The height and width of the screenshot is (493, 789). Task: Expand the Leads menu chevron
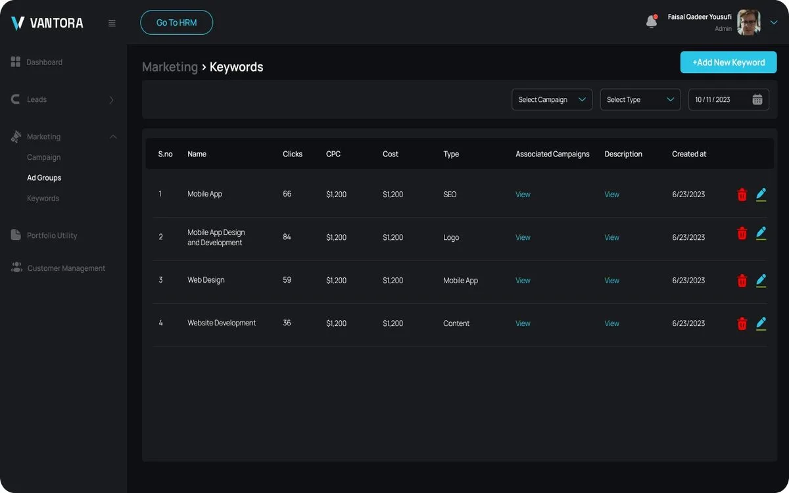[111, 100]
